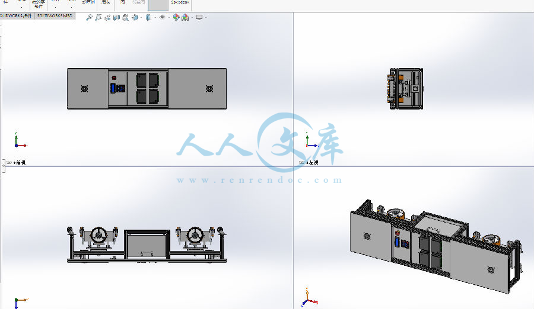This screenshot has width=534, height=309.
Task: Select the bottom-left viewport machine model
Action: click(147, 244)
